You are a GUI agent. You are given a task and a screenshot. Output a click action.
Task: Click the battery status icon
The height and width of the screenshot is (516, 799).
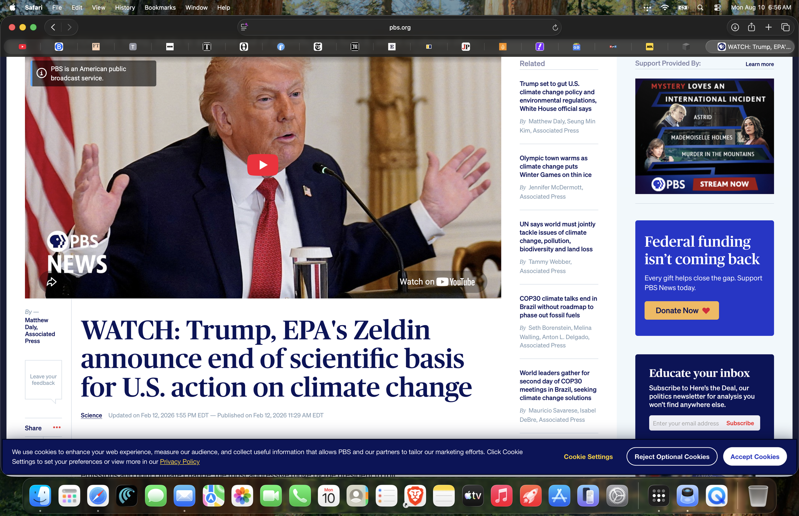683,7
